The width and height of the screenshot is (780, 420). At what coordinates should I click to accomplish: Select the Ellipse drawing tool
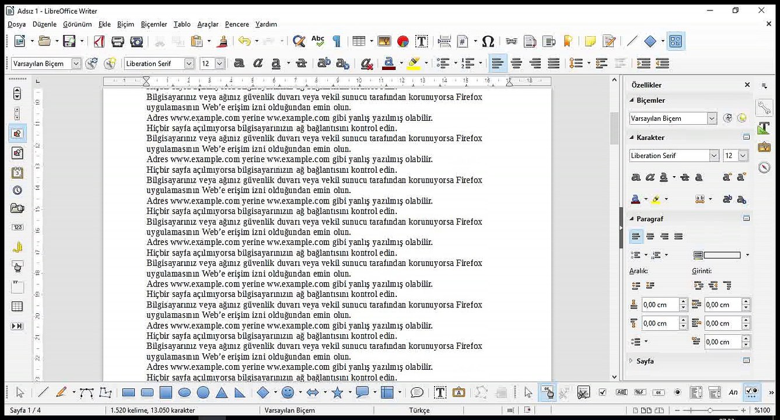click(184, 393)
